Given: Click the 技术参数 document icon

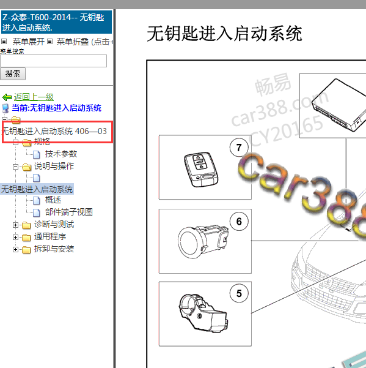Looking at the screenshot, I should pos(36,154).
